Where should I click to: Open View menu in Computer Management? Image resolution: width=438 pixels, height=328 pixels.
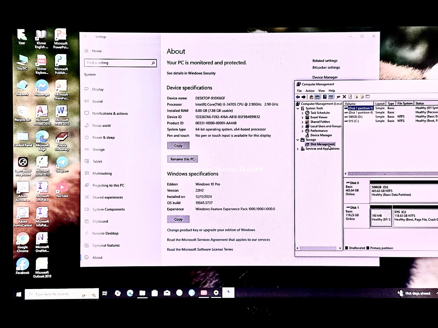point(322,91)
